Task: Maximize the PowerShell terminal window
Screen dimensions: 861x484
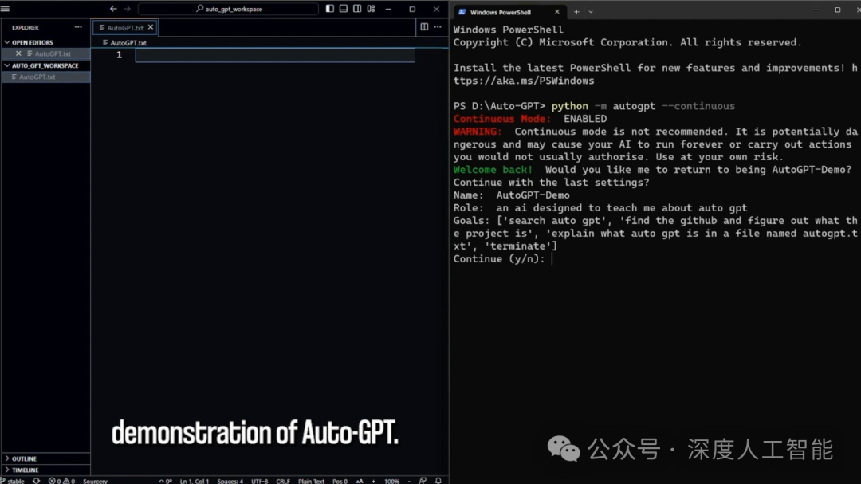Action: (837, 10)
